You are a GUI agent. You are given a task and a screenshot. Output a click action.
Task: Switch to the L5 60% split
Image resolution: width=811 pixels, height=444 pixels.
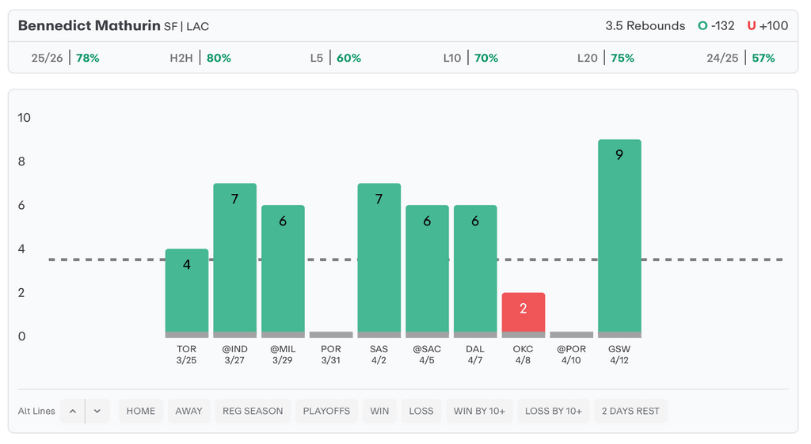click(335, 58)
